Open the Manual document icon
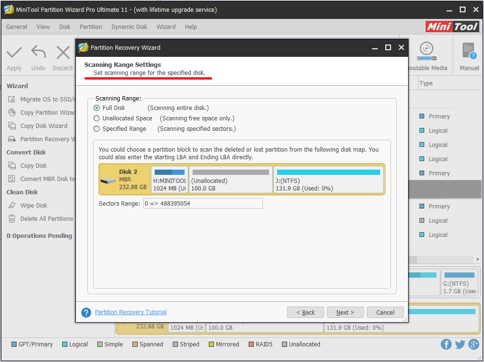The width and height of the screenshot is (484, 362). pos(469,51)
